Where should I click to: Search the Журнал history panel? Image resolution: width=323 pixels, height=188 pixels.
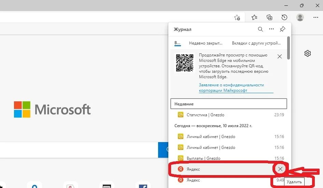261,29
